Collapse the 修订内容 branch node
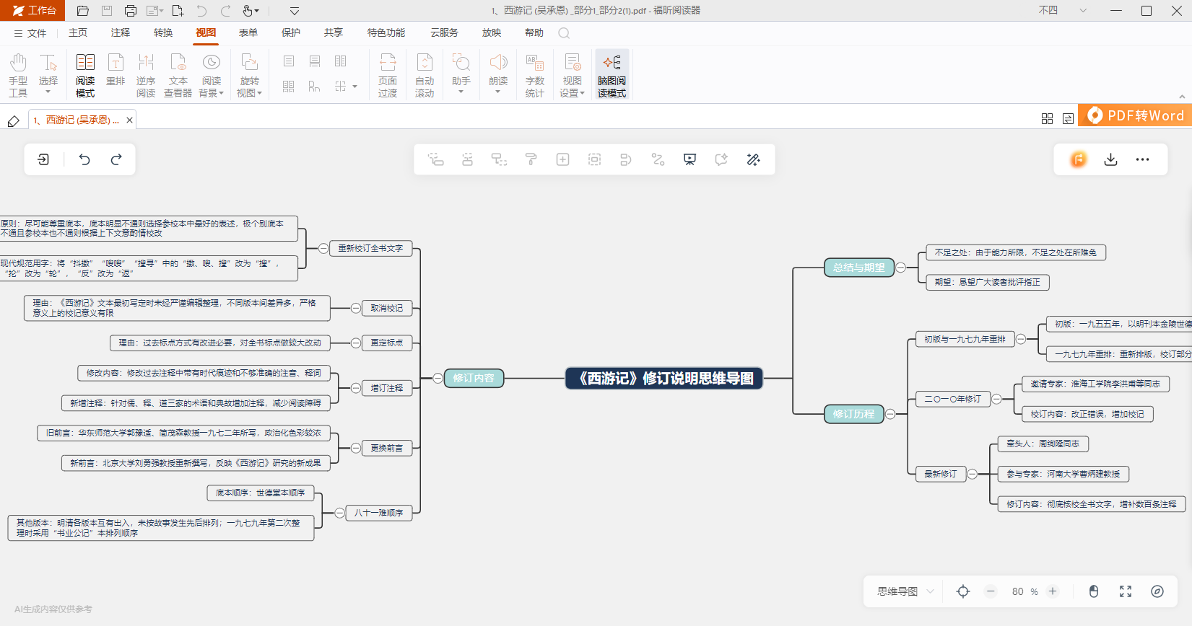Image resolution: width=1192 pixels, height=626 pixels. pyautogui.click(x=438, y=378)
